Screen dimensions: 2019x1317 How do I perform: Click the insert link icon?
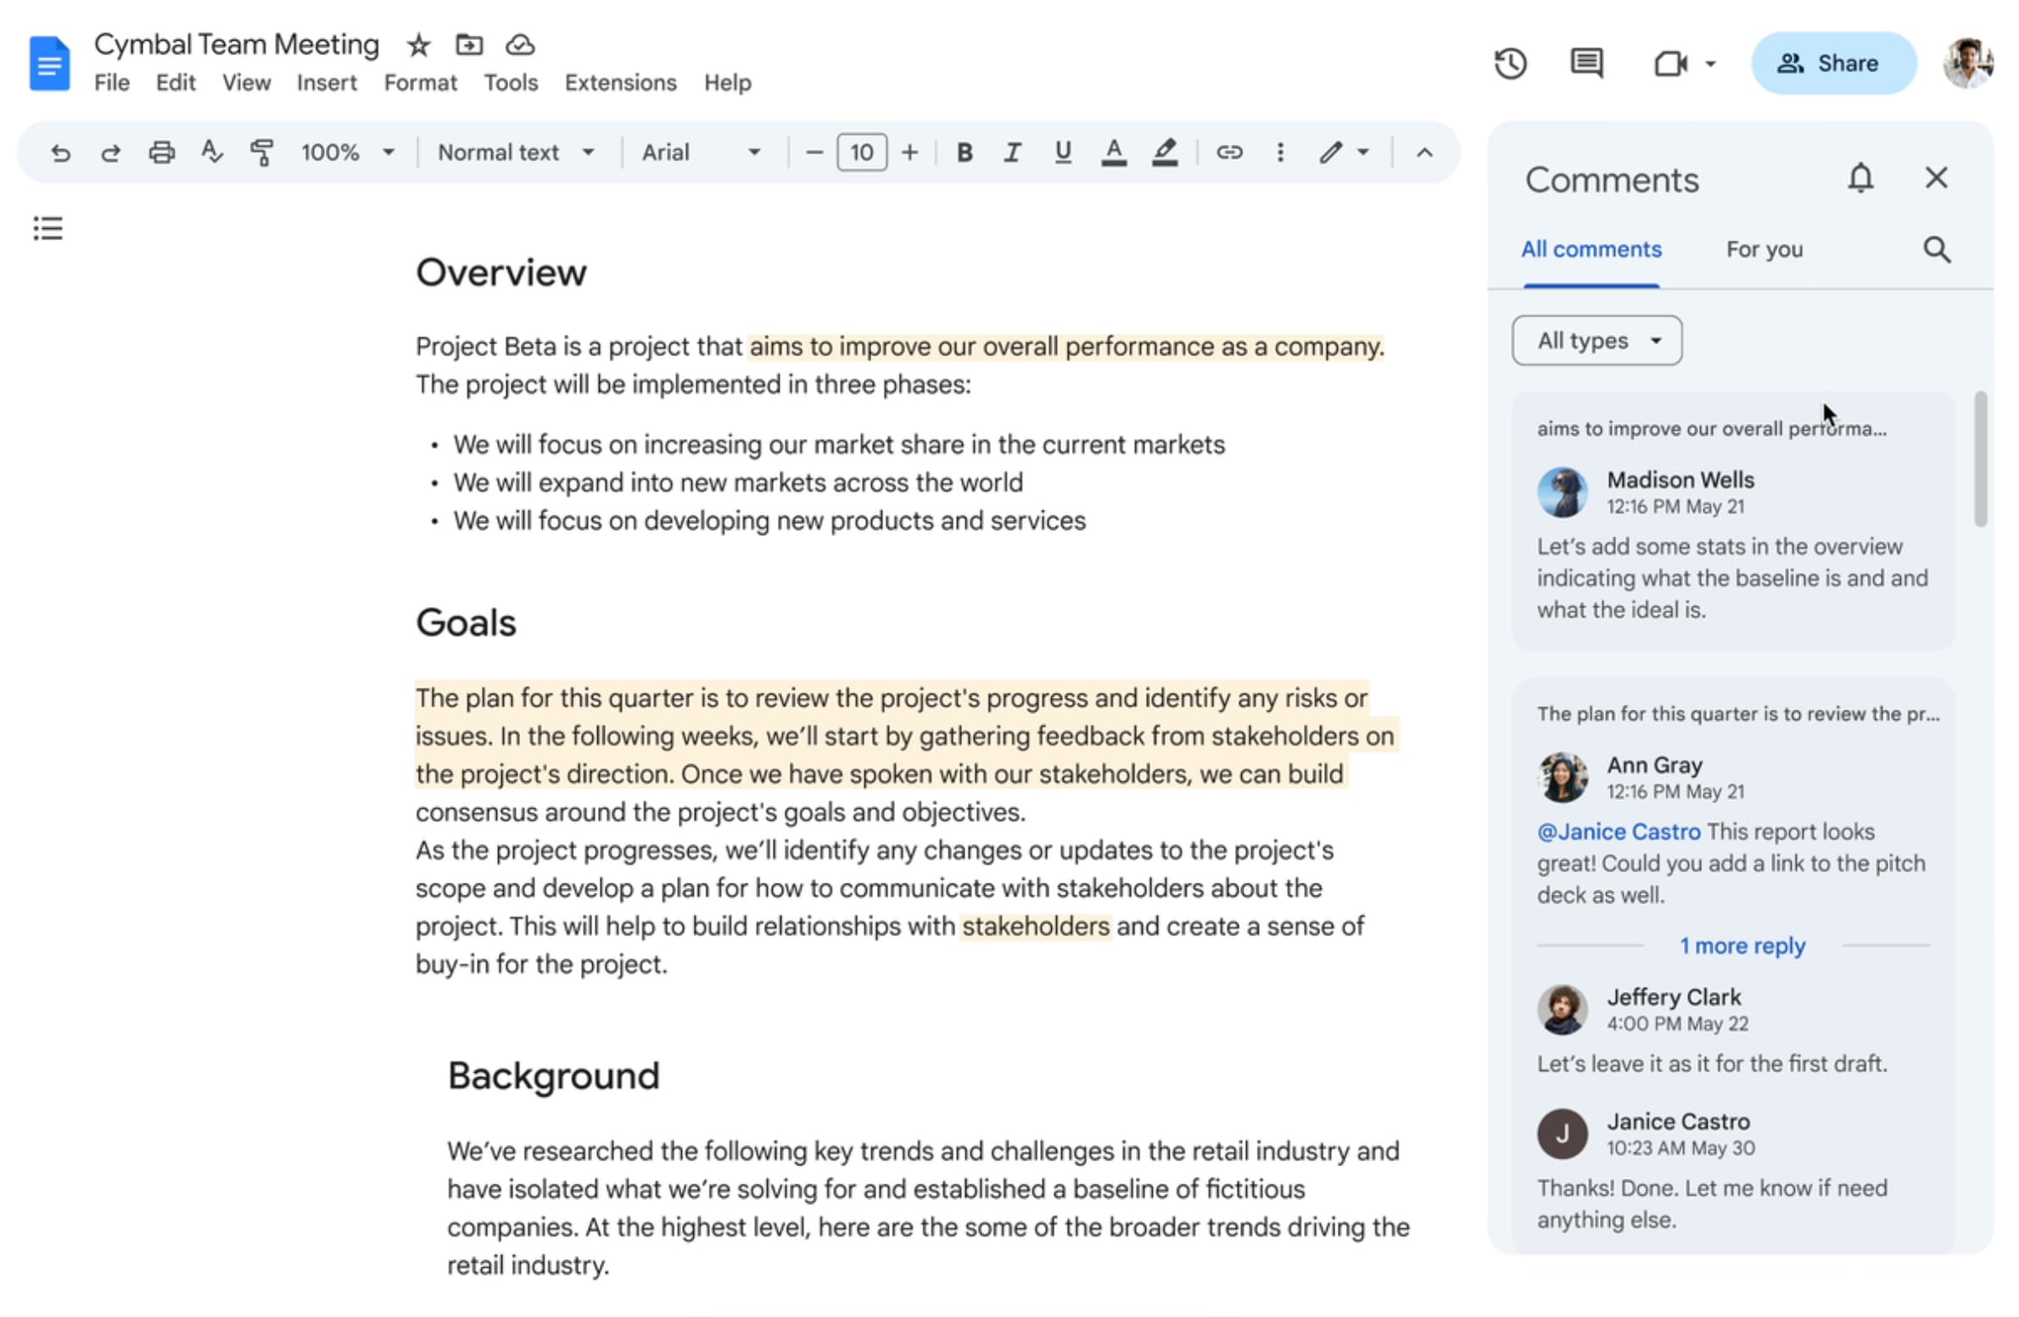point(1229,153)
